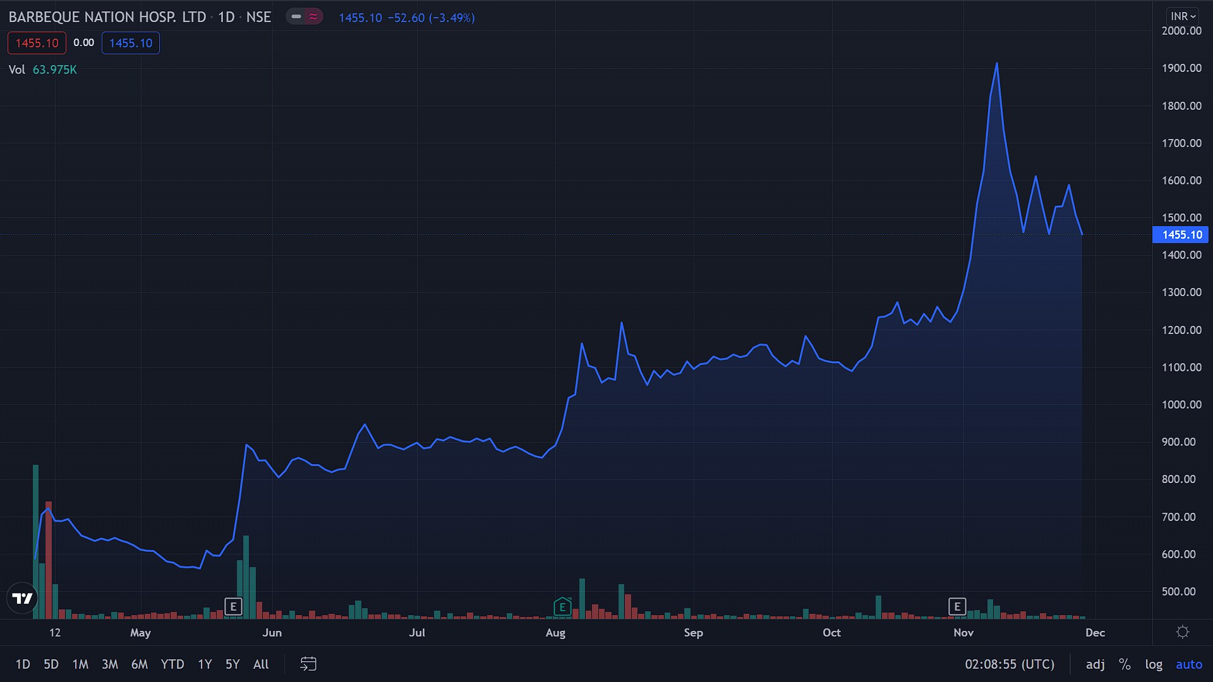Select the YTD time range

click(172, 664)
